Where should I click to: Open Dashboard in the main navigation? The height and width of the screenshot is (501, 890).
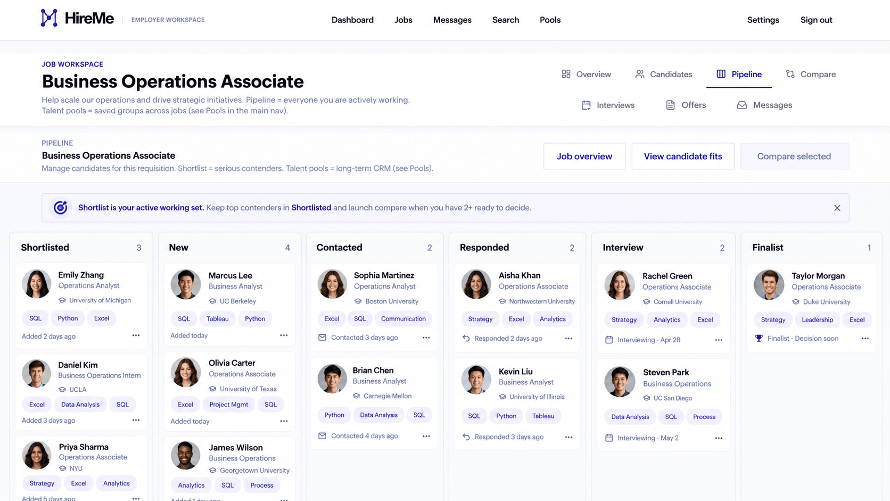tap(352, 20)
